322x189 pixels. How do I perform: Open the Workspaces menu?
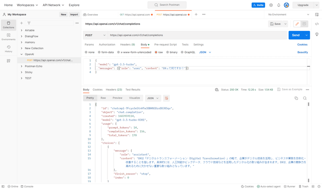[27, 5]
